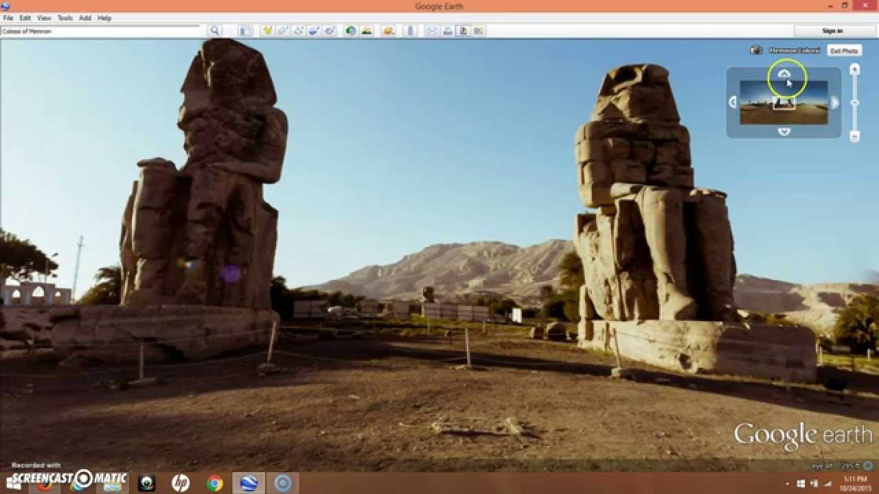Toggle the sidebar panel icon

[x=245, y=31]
